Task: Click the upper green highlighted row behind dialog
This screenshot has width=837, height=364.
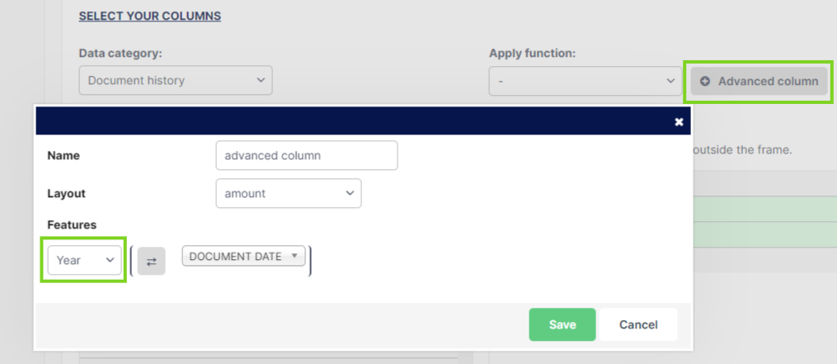Action: [765, 209]
